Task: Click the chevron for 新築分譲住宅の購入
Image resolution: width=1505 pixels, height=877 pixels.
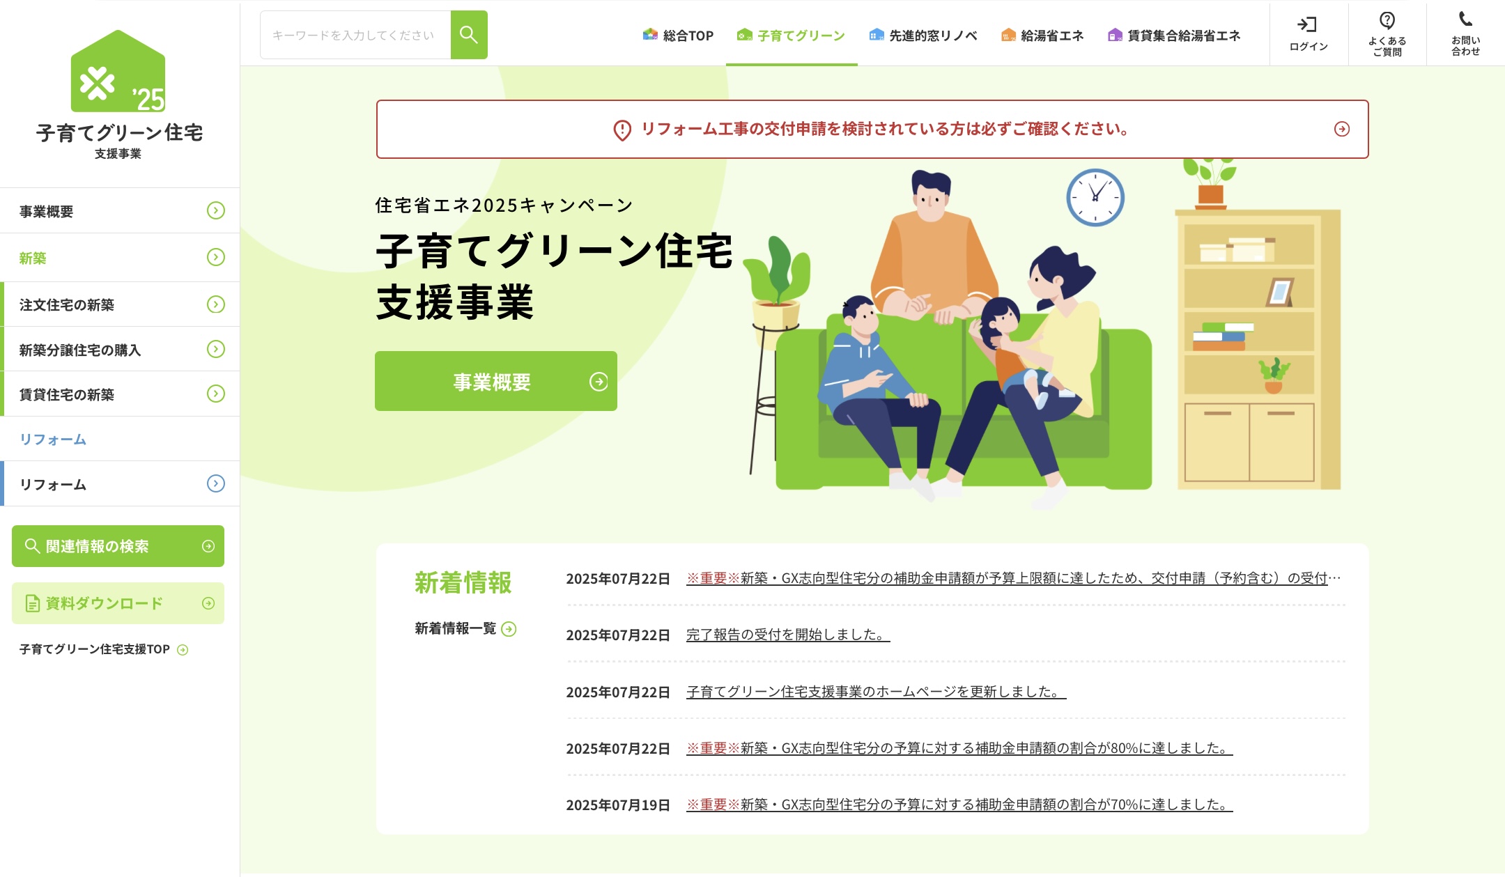Action: (x=216, y=348)
